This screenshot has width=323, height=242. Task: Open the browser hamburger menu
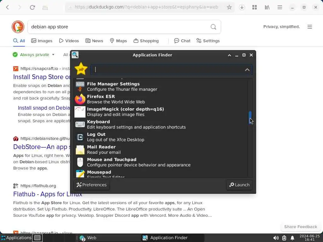coord(280,8)
